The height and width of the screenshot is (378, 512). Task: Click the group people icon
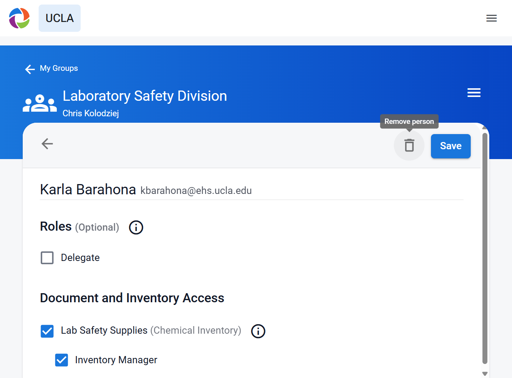[x=40, y=103]
